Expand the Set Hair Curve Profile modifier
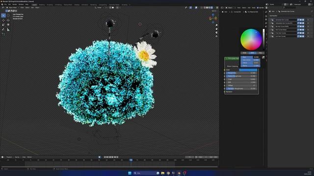 coord(270,26)
